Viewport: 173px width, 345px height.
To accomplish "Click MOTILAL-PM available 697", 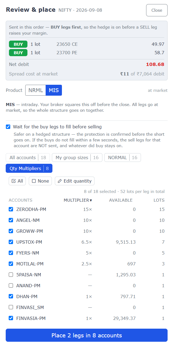I will pyautogui.click(x=131, y=264).
